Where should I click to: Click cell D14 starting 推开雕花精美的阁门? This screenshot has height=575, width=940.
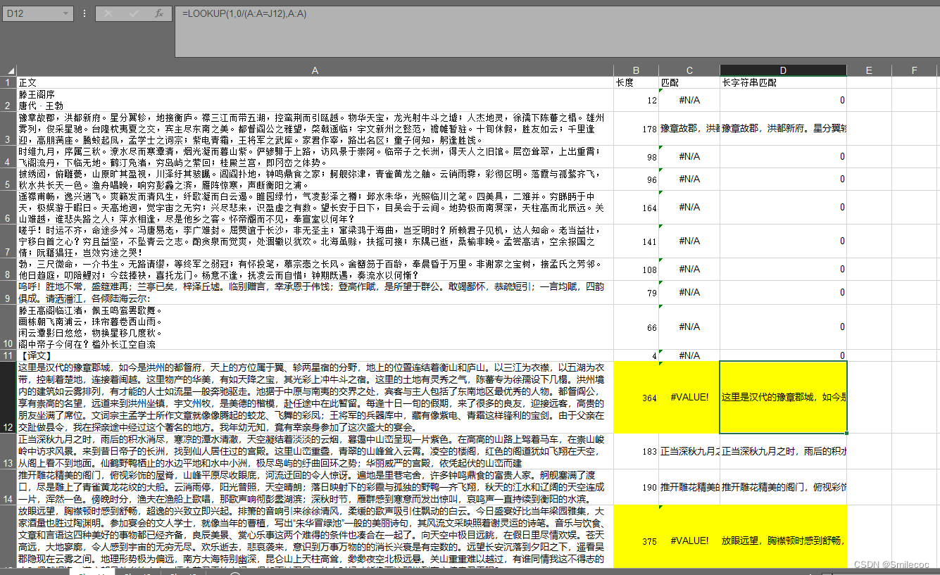(783, 487)
